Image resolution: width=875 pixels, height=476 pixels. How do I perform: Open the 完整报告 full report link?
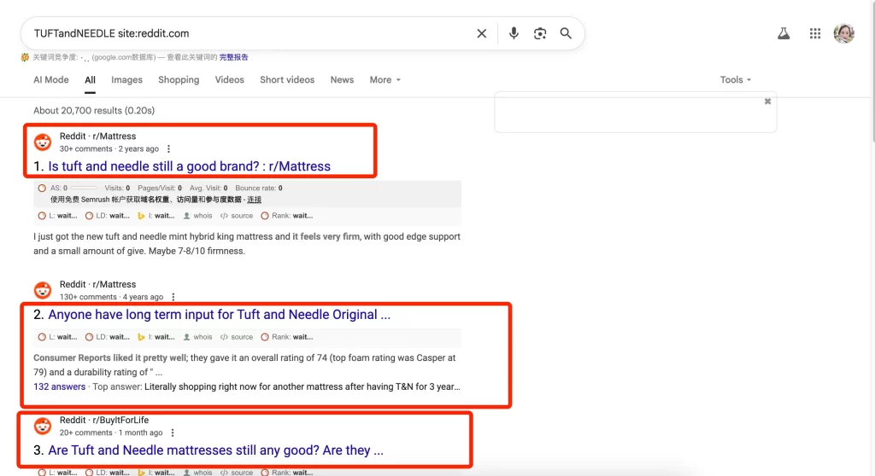pyautogui.click(x=234, y=57)
